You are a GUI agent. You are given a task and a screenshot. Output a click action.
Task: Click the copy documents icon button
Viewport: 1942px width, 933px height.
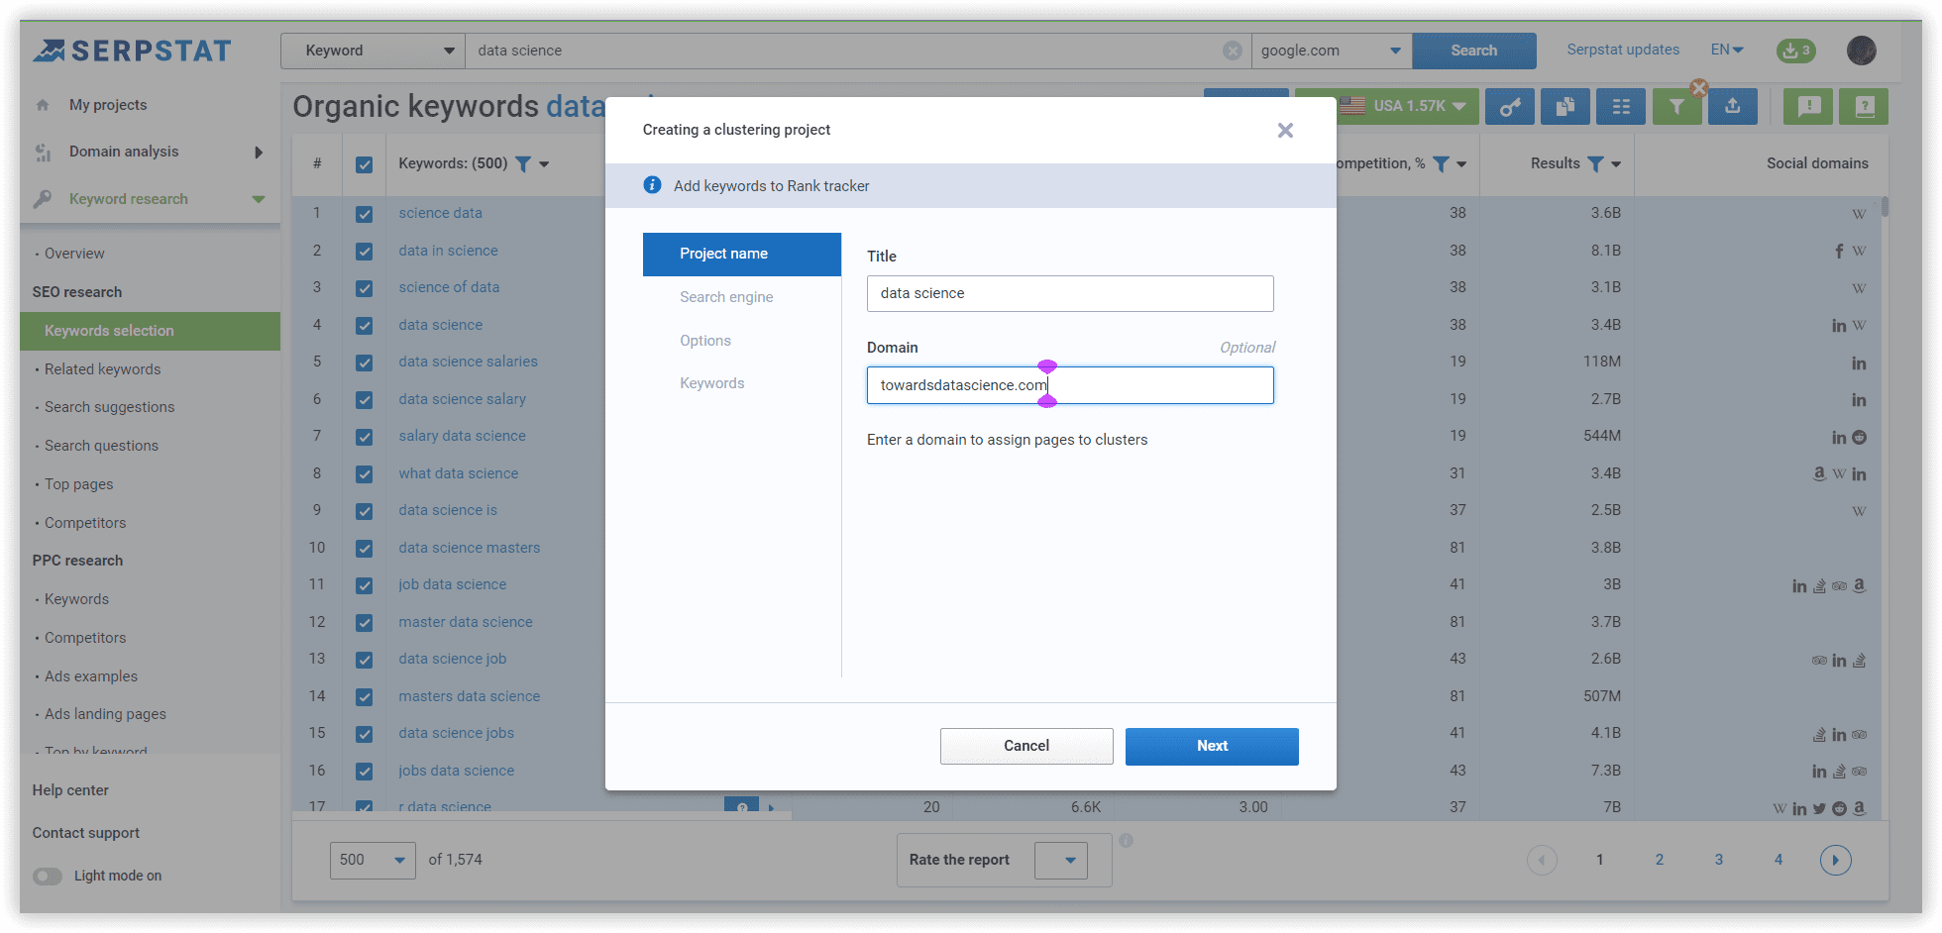point(1565,107)
